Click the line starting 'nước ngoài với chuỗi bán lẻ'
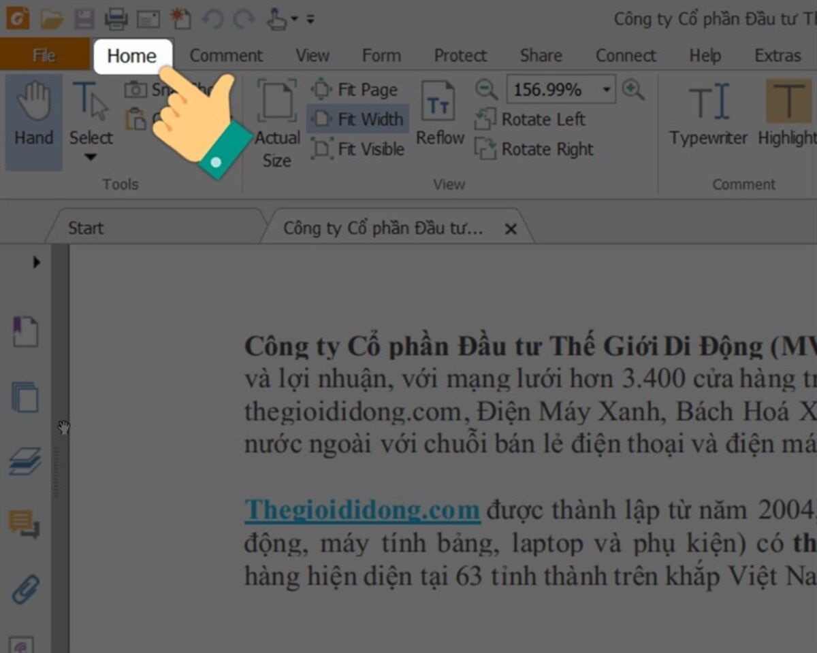The image size is (817, 653). point(530,443)
